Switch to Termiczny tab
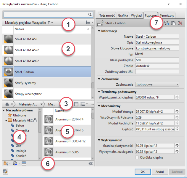The width and height of the screenshot is (187, 178). click(x=167, y=15)
